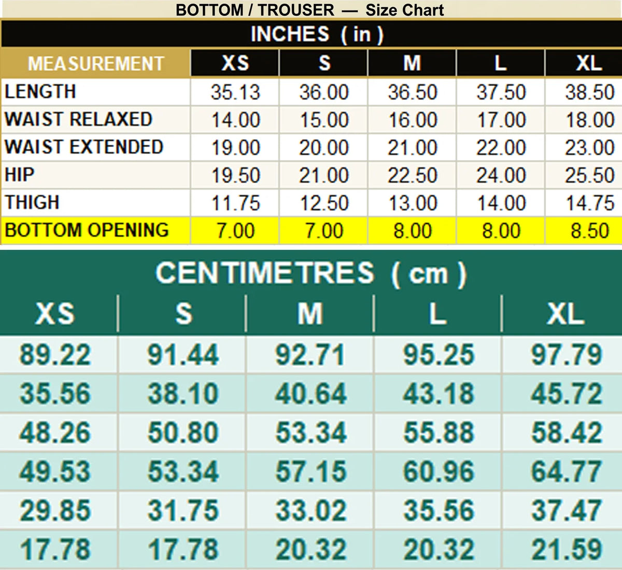This screenshot has height=570, width=622.
Task: Click the CENTIMETRES (cm) heading
Action: click(311, 273)
